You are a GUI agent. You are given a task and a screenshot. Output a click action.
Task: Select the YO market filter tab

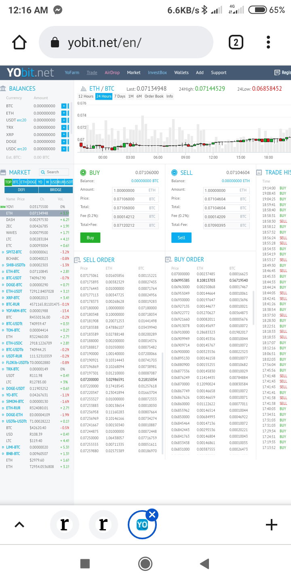[x=40, y=182]
